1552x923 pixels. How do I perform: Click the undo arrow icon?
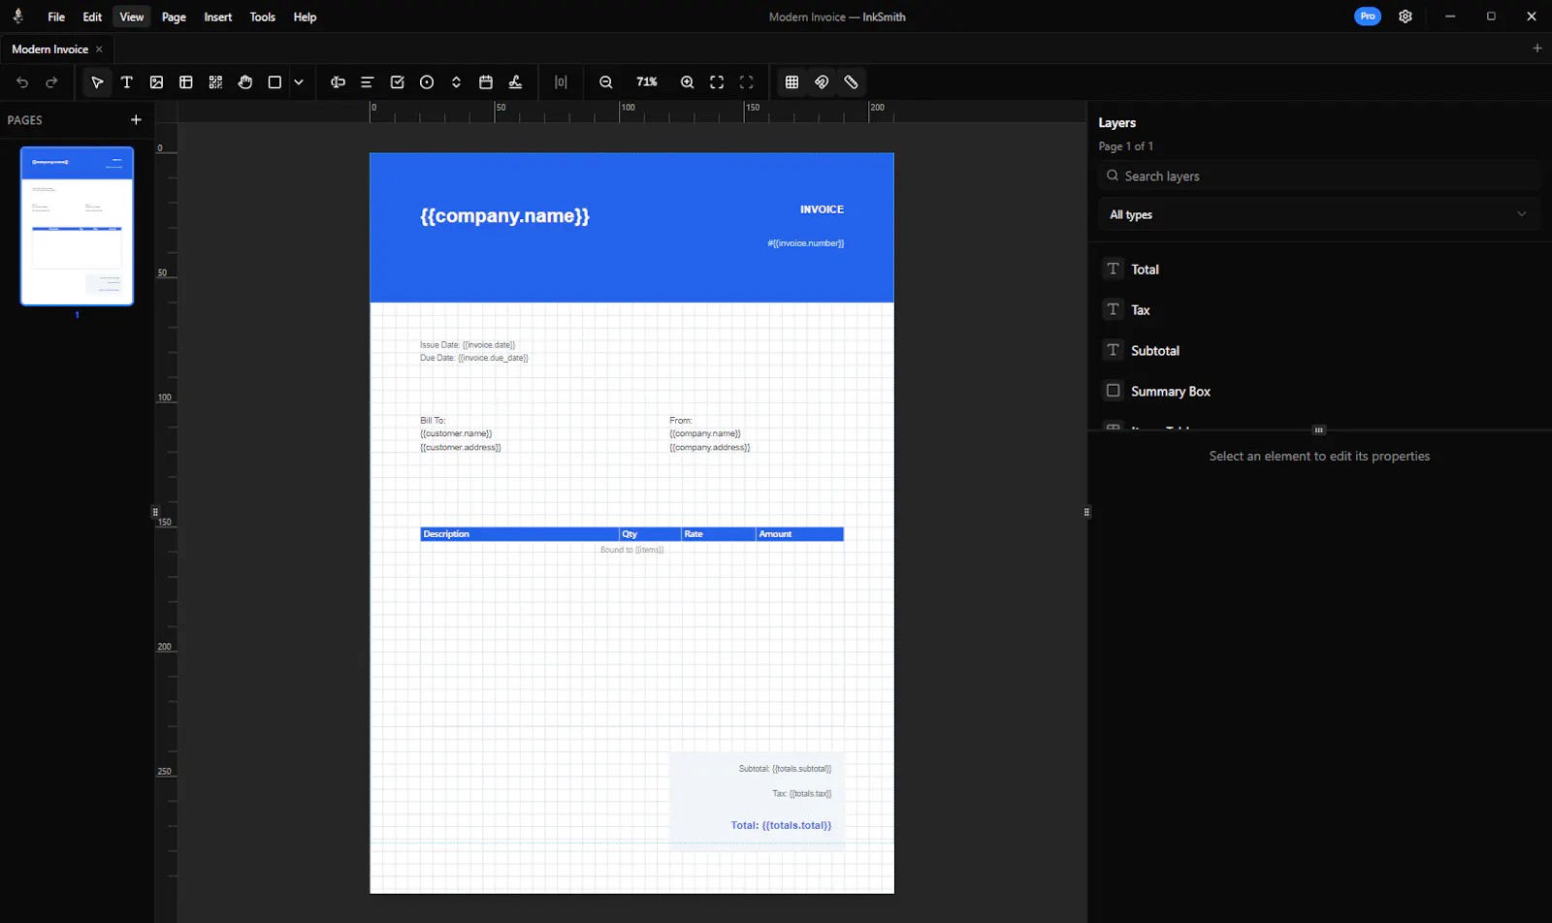(x=22, y=82)
